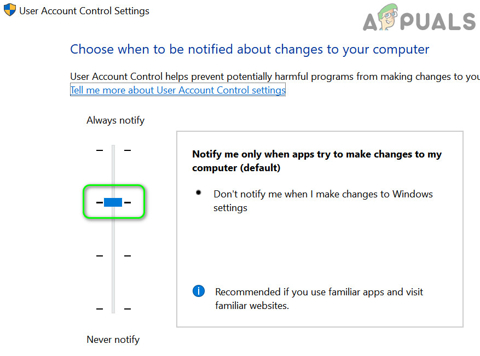The image size is (480, 356).
Task: Click the blue information icon beside Recommended
Action: tap(199, 291)
